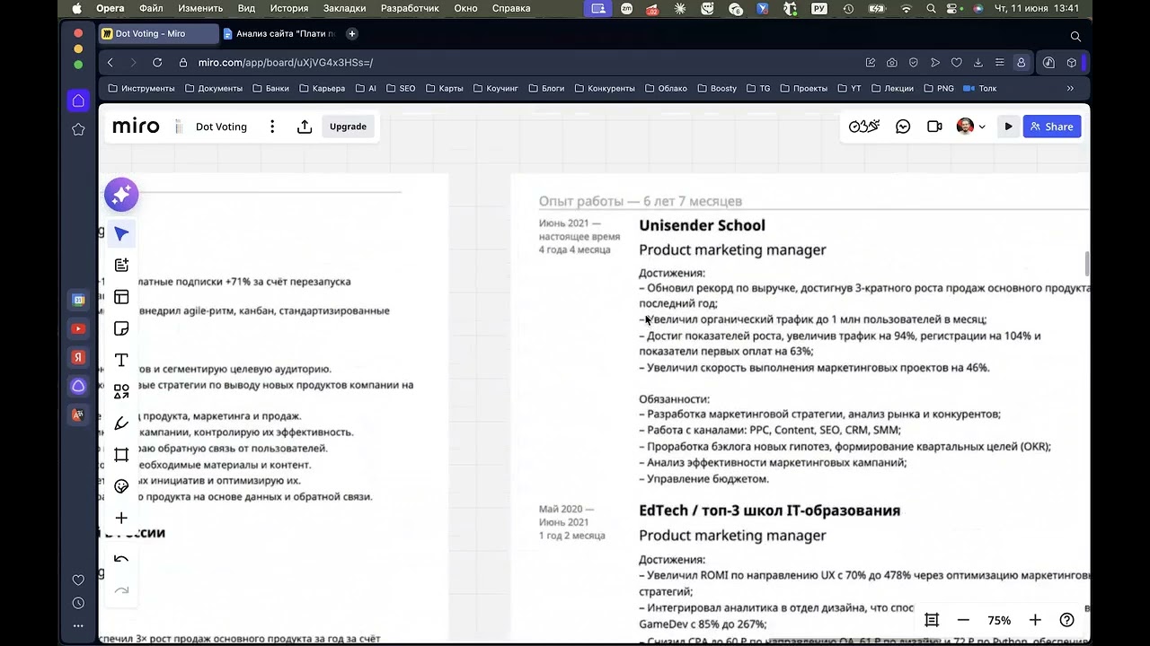Select the Frame tool

(121, 454)
